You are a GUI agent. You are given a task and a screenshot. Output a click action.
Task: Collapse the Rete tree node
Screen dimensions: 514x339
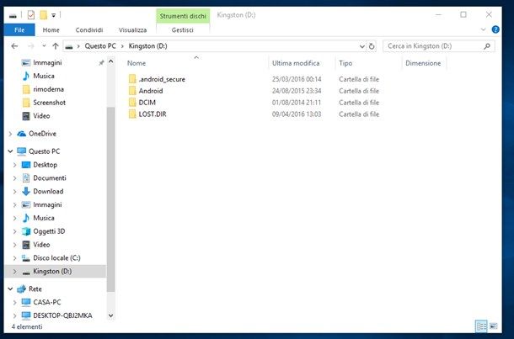(10, 289)
